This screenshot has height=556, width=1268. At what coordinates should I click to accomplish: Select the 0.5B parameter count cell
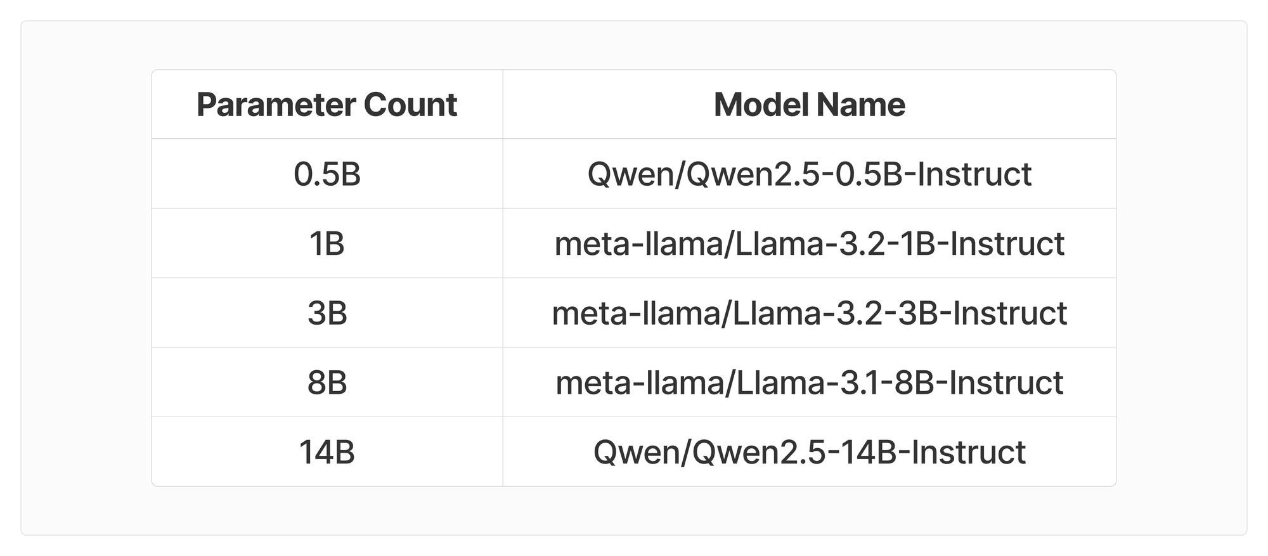coord(327,174)
